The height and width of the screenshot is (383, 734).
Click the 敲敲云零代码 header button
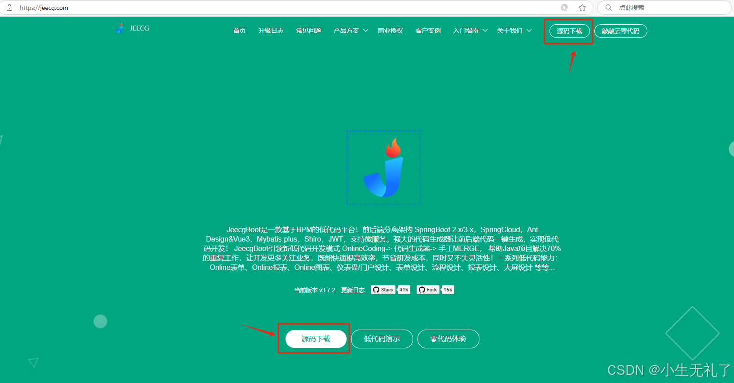(x=620, y=31)
